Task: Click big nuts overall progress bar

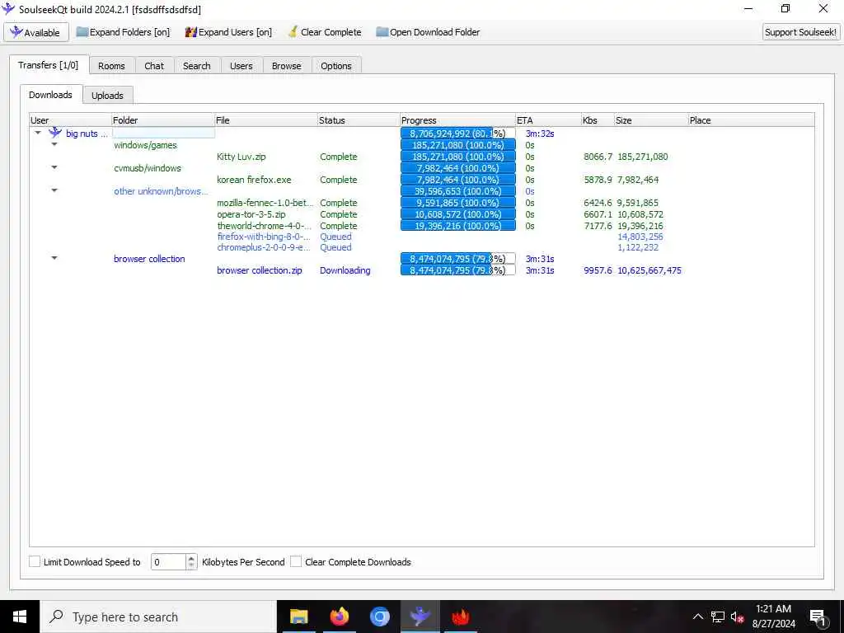Action: [x=458, y=134]
